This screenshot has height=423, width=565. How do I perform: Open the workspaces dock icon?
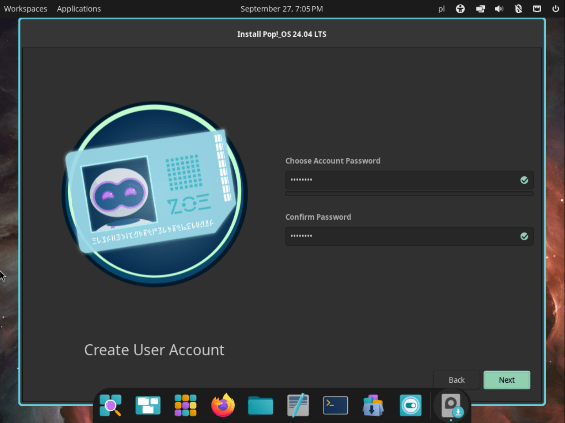coord(148,405)
